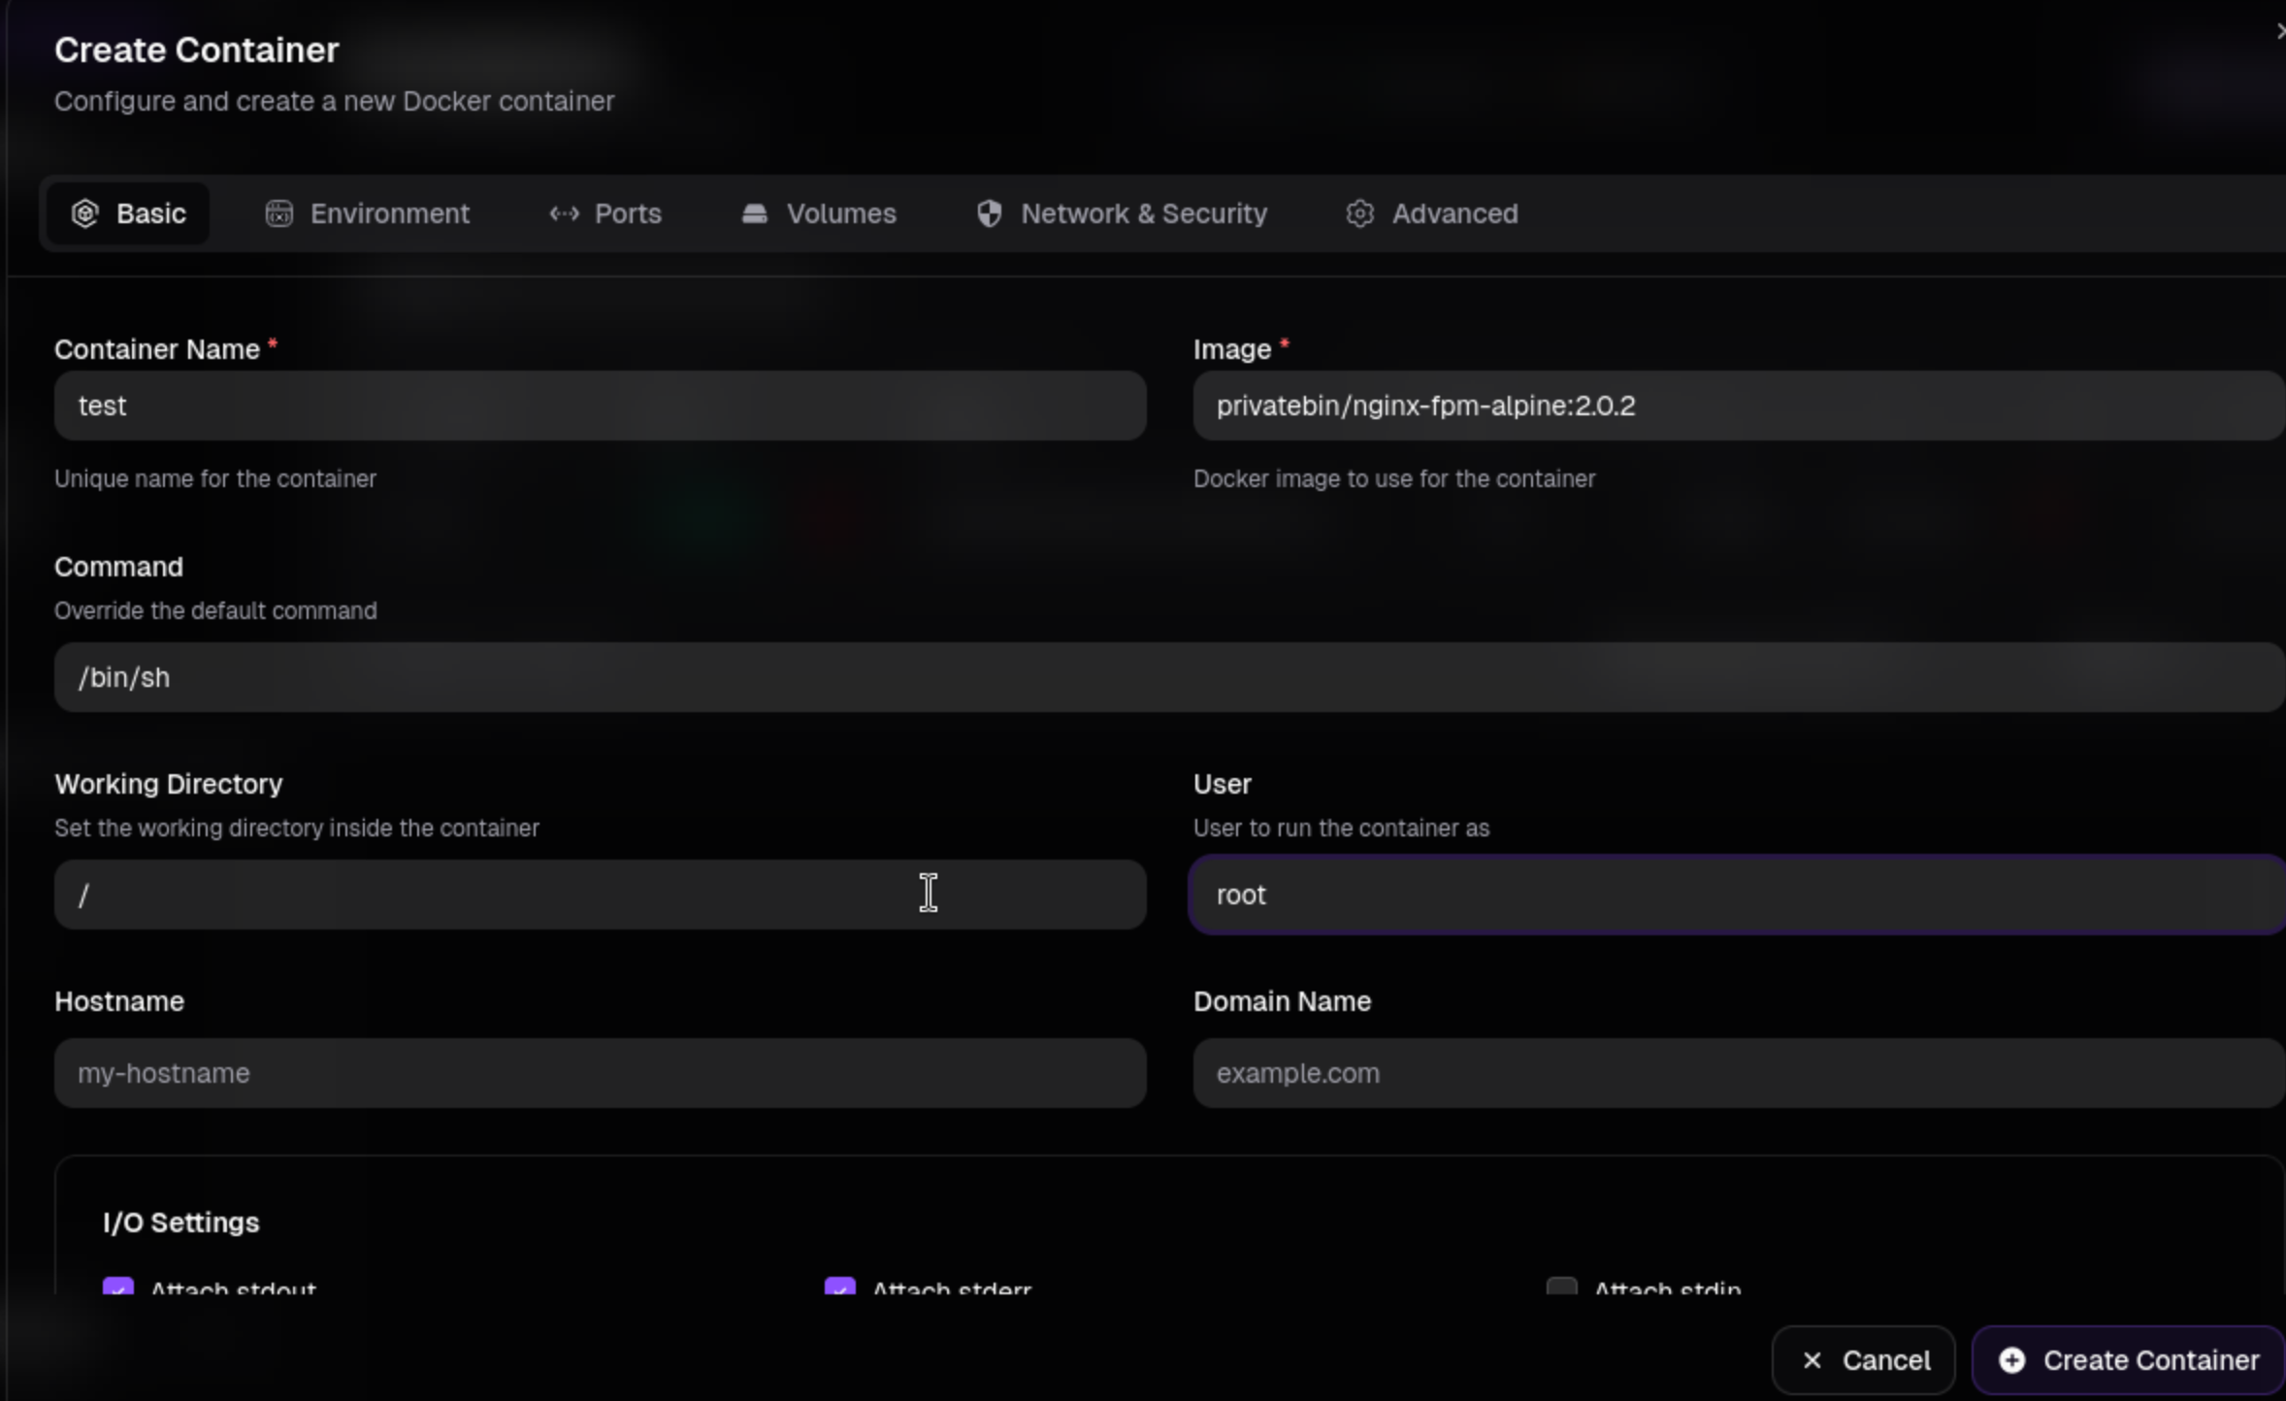Click the Advanced gear icon
Viewport: 2286px width, 1401px height.
point(1360,213)
